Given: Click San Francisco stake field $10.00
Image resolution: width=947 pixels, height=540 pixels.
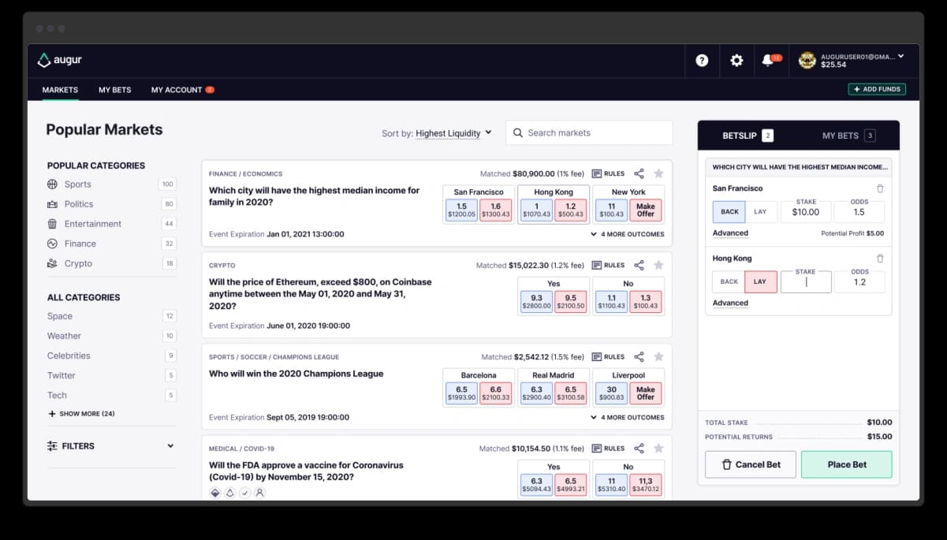Looking at the screenshot, I should click(805, 212).
